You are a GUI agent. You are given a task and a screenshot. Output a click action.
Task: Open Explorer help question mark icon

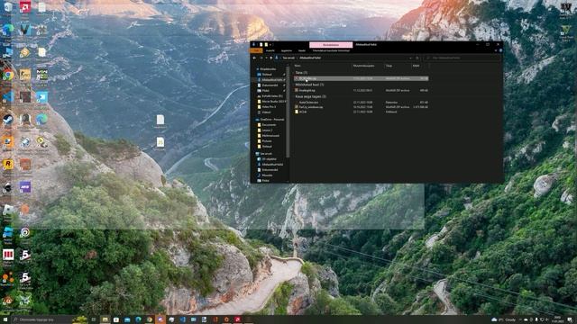coord(500,50)
